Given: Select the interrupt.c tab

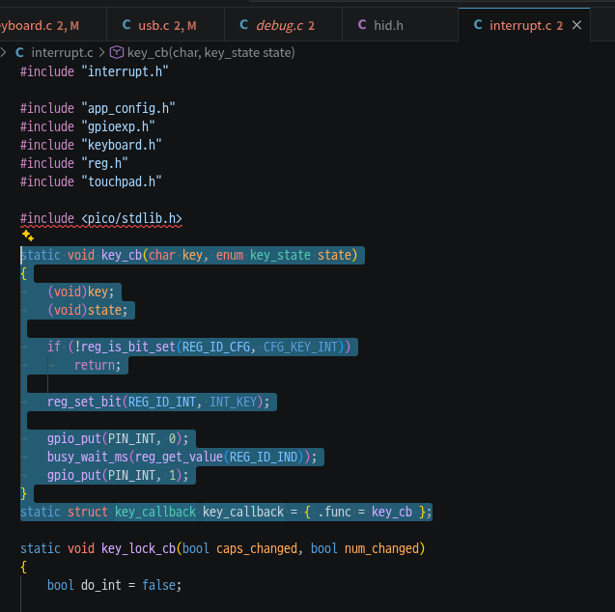Looking at the screenshot, I should pyautogui.click(x=525, y=25).
